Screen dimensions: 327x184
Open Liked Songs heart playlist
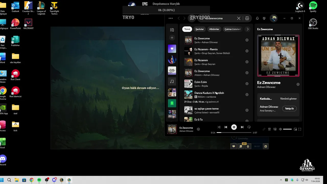[172, 49]
